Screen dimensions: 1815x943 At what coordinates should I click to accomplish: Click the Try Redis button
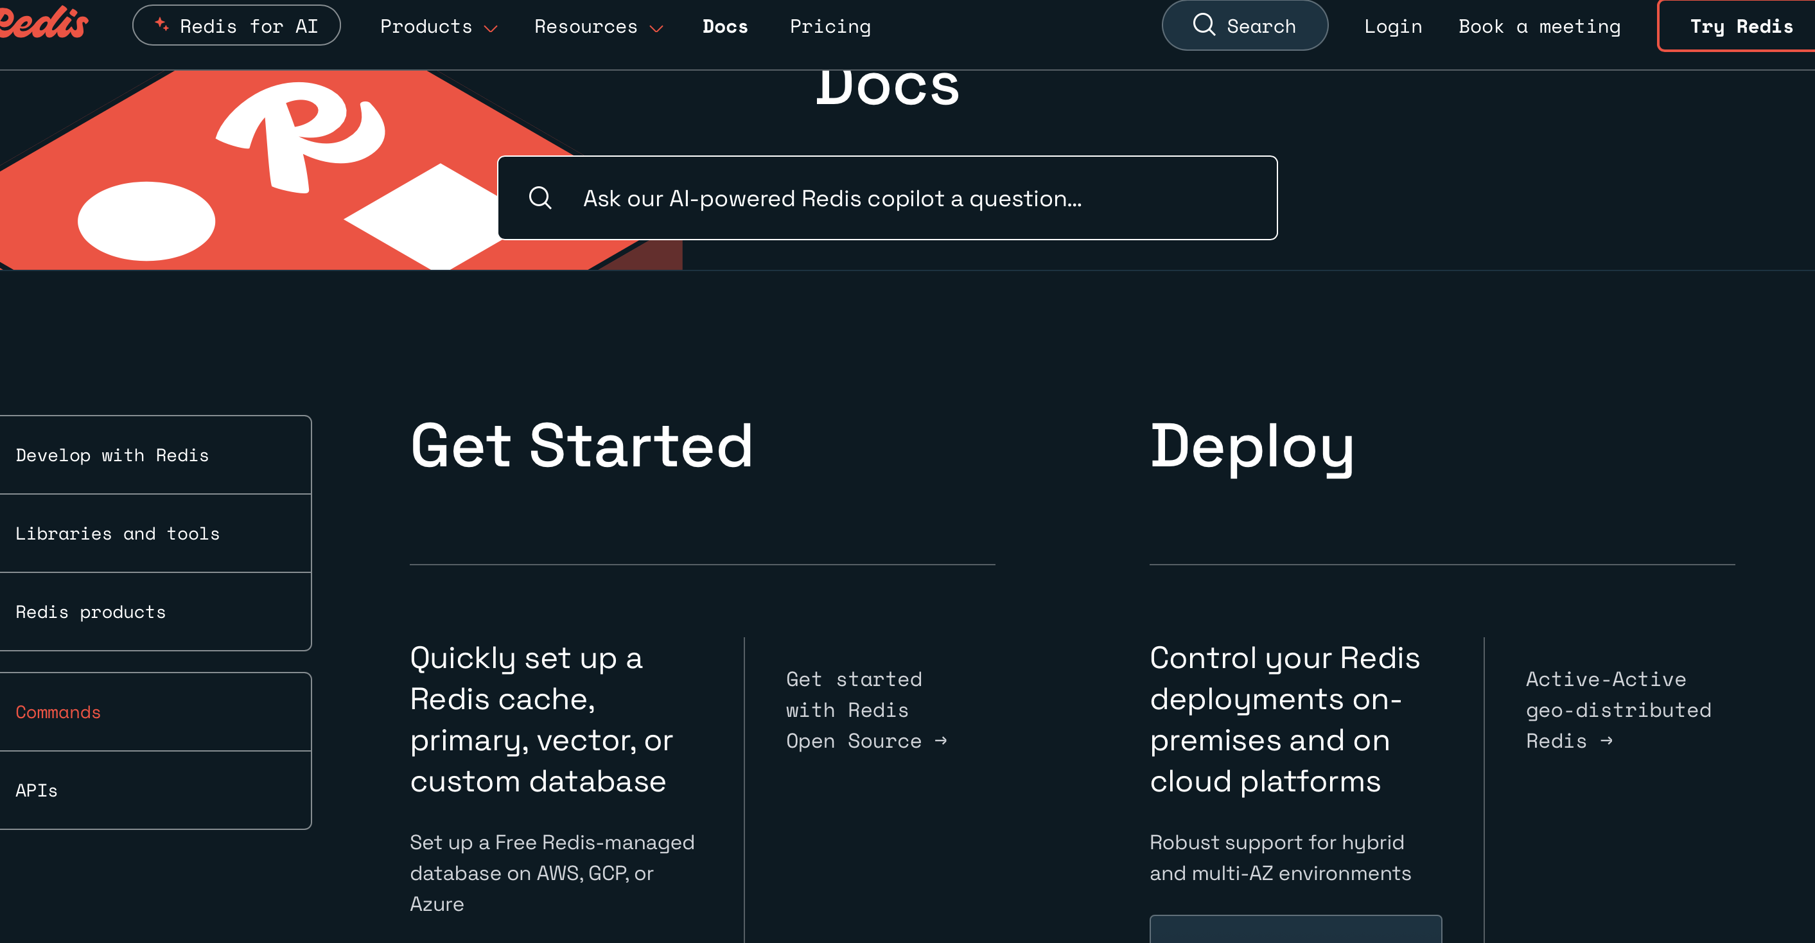pyautogui.click(x=1740, y=27)
